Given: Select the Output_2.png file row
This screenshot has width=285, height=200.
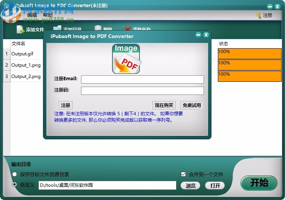Looking at the screenshot, I should 26,76.
